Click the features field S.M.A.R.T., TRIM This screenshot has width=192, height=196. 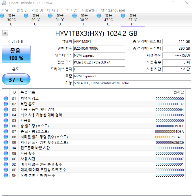coord(132,83)
